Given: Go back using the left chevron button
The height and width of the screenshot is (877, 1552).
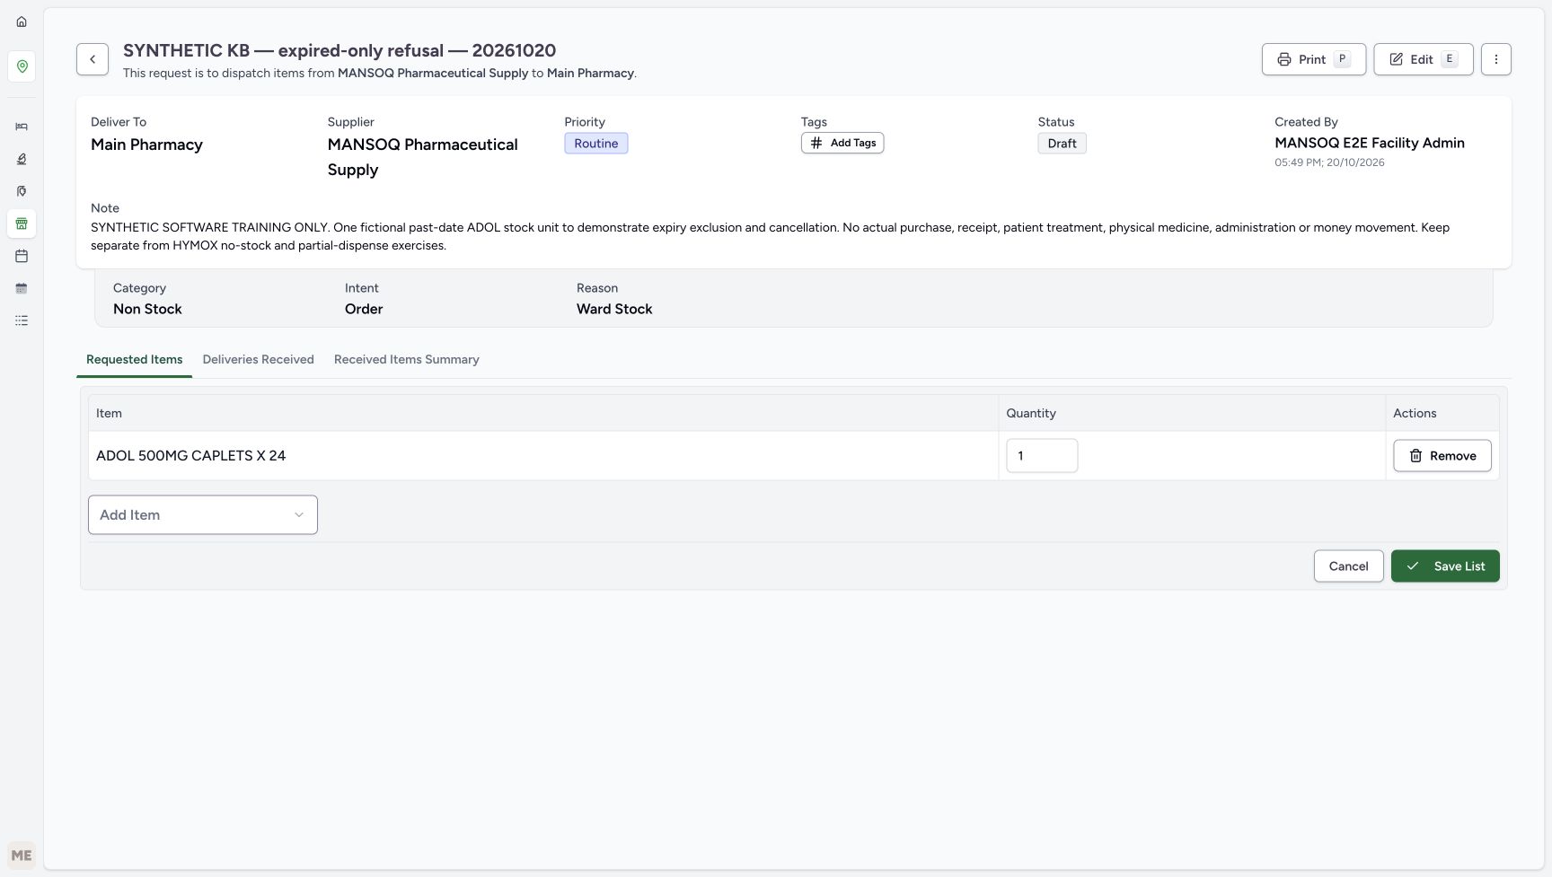Looking at the screenshot, I should 93,59.
